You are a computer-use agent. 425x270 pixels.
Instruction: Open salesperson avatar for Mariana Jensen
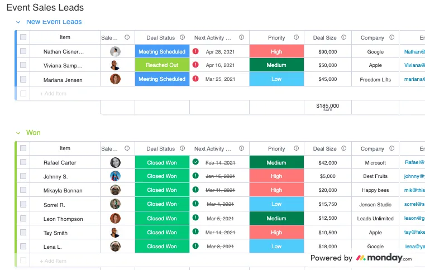coord(115,79)
